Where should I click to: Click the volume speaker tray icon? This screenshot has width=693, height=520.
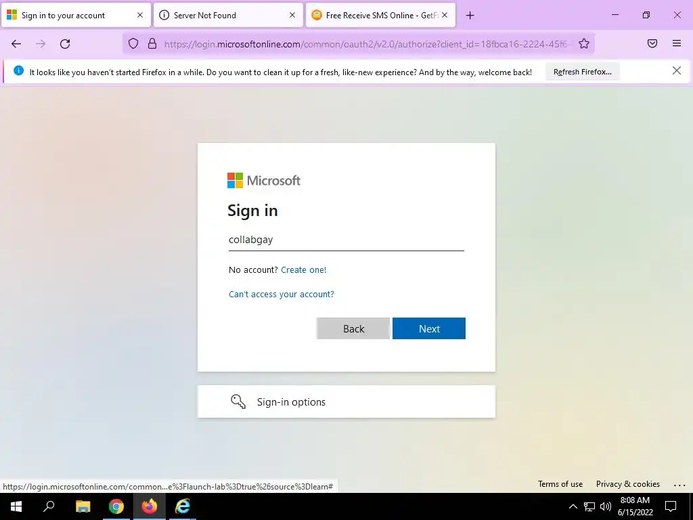(x=606, y=506)
